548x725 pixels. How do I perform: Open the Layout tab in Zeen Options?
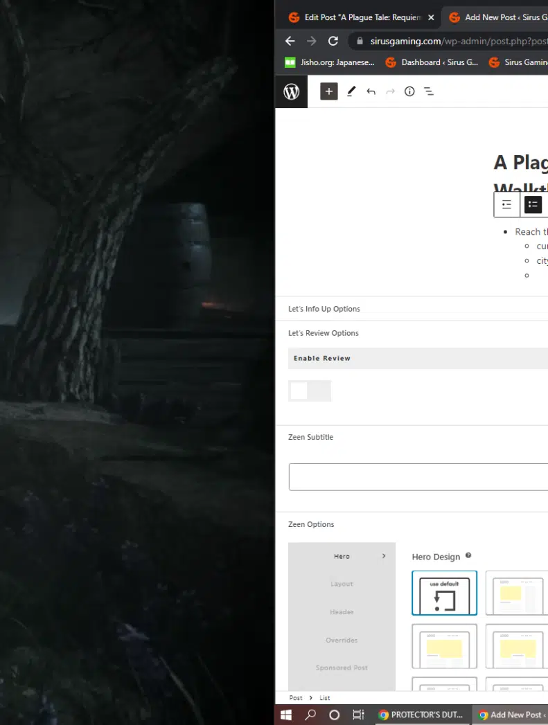[342, 584]
